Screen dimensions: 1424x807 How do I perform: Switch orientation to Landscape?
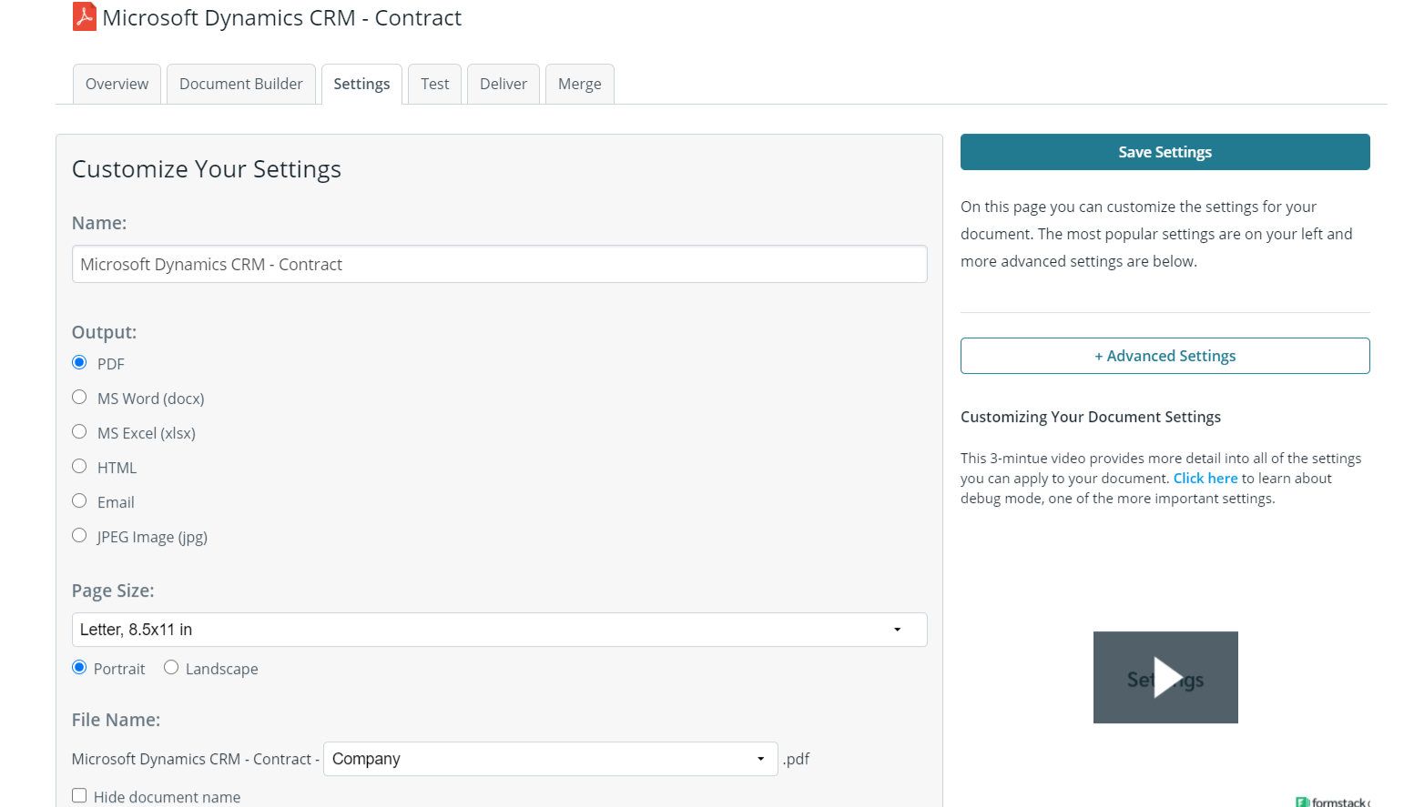[x=171, y=668]
